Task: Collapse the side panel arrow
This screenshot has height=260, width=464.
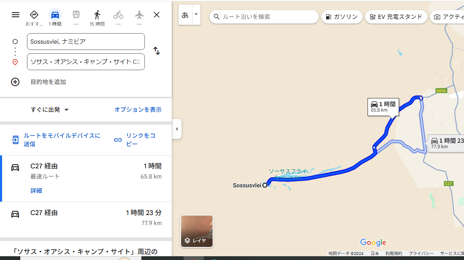Action: coord(177,129)
